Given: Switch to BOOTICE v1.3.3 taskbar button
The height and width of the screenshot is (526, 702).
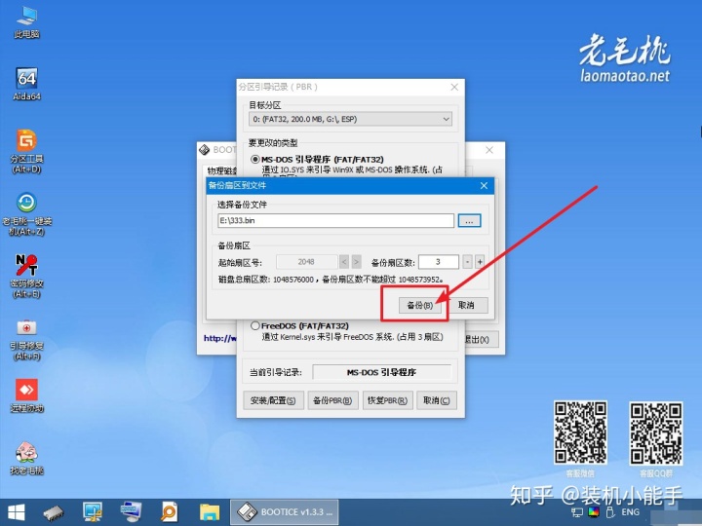Looking at the screenshot, I should (285, 512).
